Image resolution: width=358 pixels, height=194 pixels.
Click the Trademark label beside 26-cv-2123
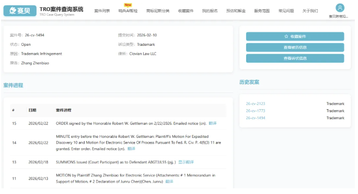click(x=335, y=104)
